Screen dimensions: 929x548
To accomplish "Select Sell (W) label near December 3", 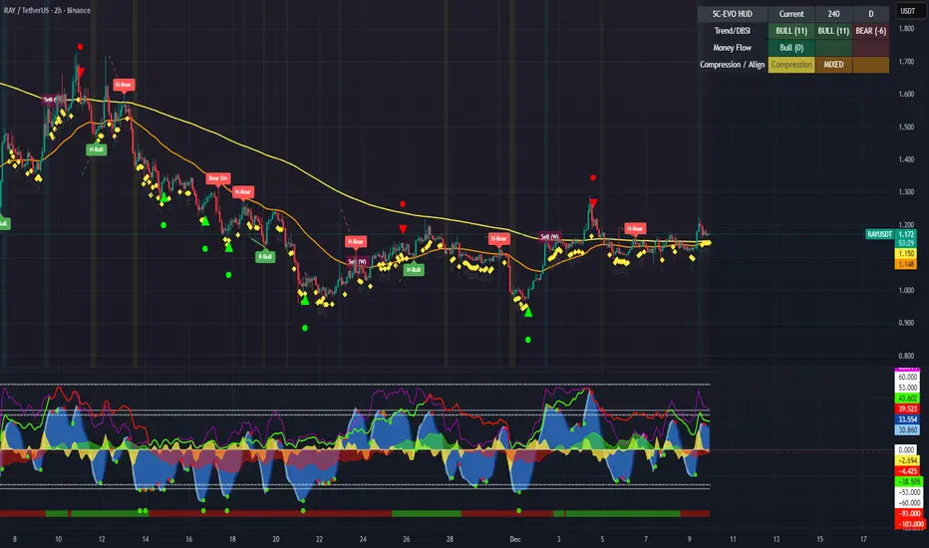I will click(550, 237).
